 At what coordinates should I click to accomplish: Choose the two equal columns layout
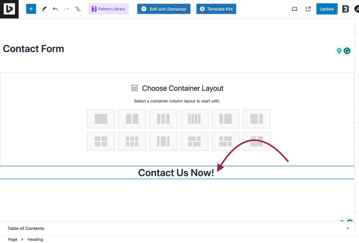pos(132,119)
